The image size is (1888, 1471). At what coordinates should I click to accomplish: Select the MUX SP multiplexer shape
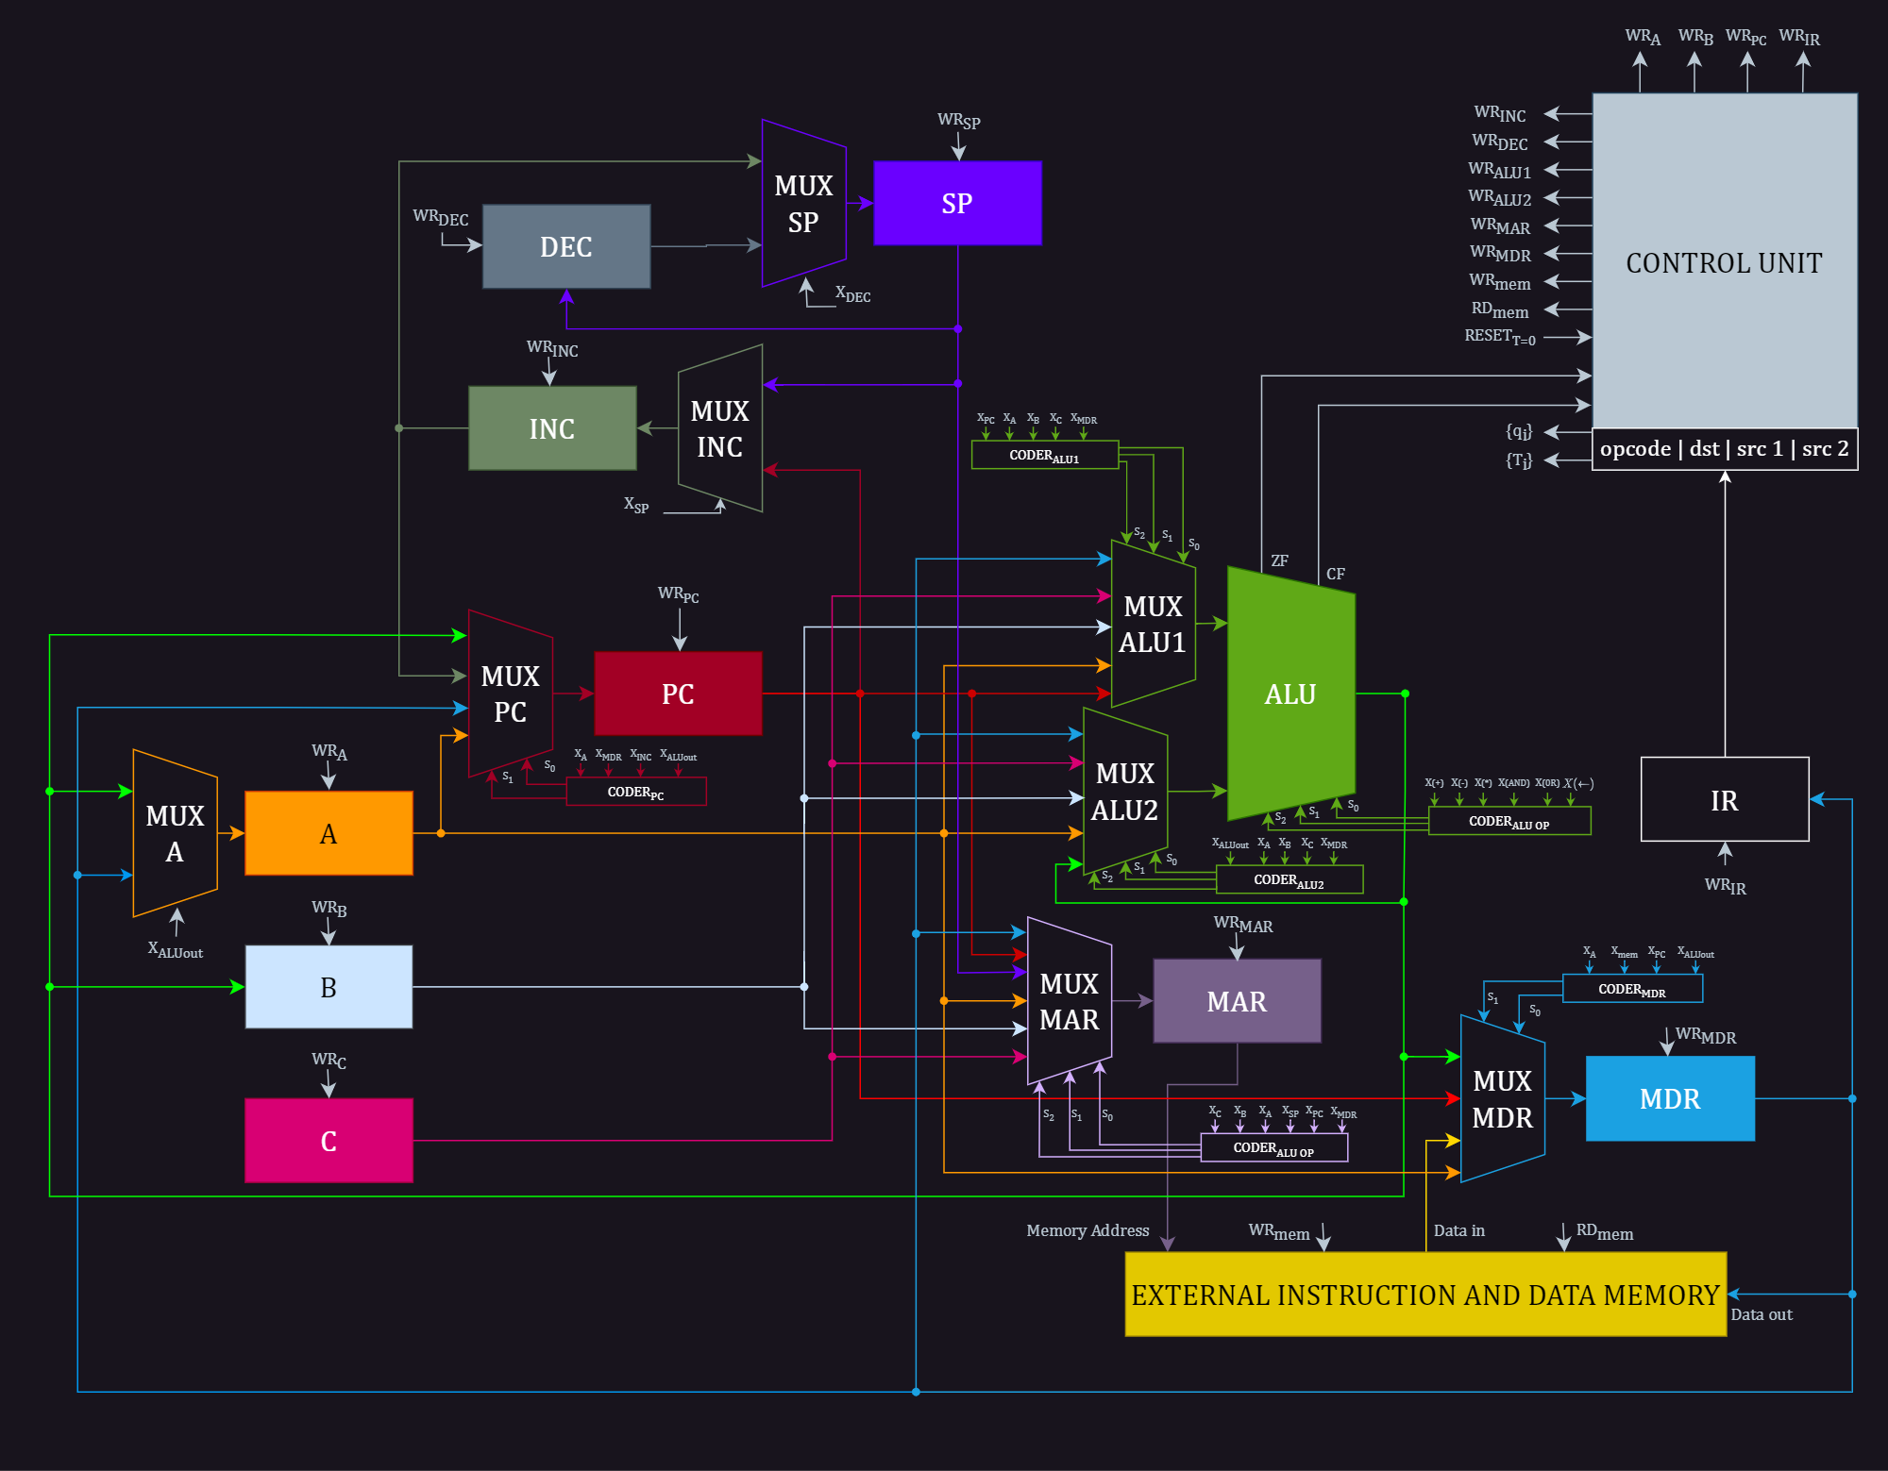click(803, 203)
